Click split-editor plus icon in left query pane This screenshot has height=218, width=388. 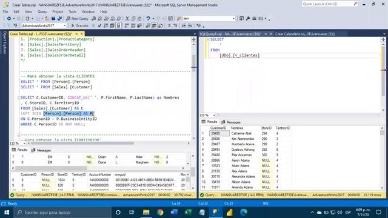coord(194,39)
